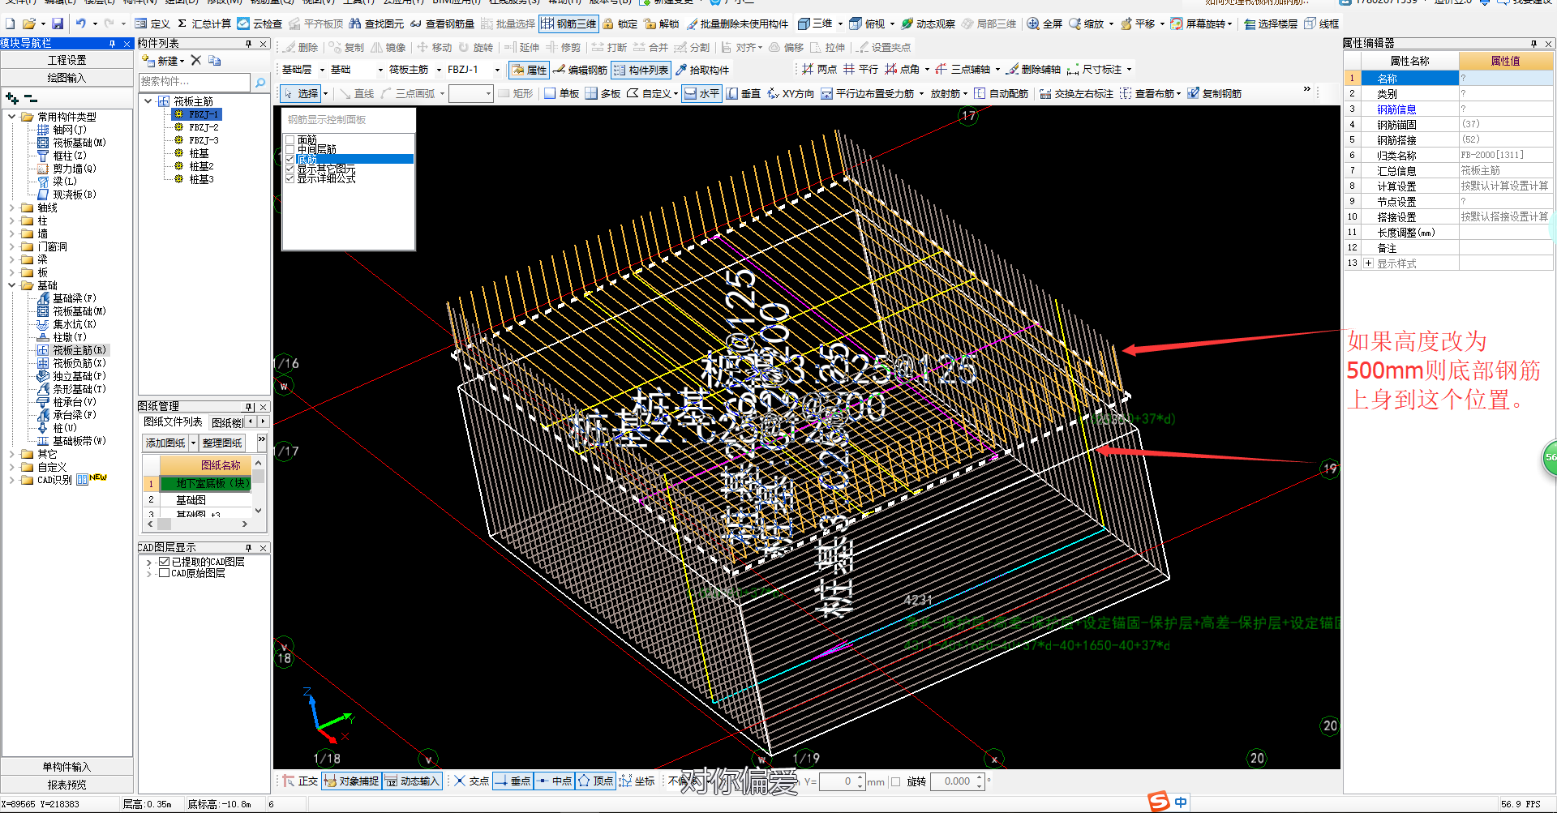Switch to 图纸文件列表 tab

pos(173,421)
